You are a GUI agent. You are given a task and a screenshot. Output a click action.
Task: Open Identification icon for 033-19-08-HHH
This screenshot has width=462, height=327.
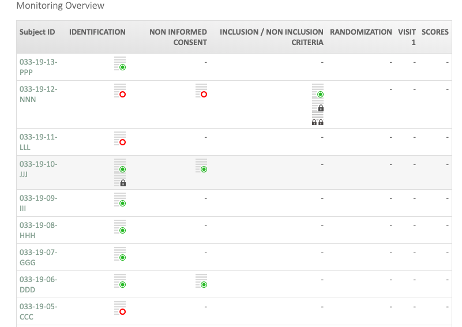pyautogui.click(x=120, y=227)
